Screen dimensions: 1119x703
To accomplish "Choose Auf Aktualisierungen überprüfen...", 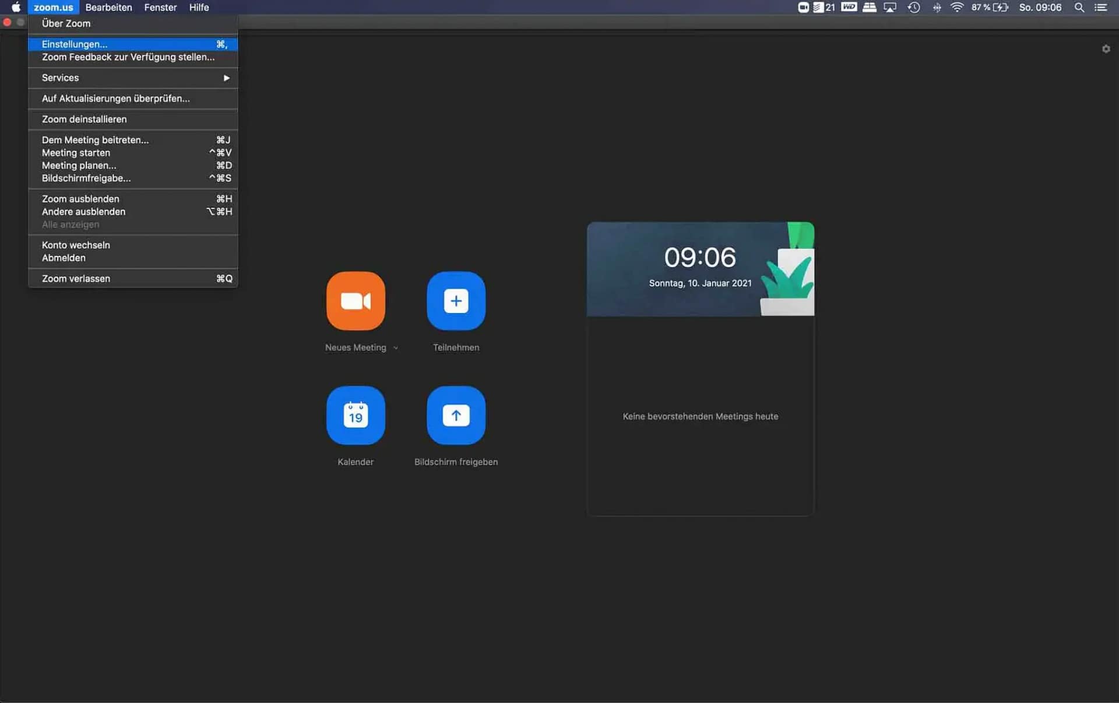I will (133, 99).
